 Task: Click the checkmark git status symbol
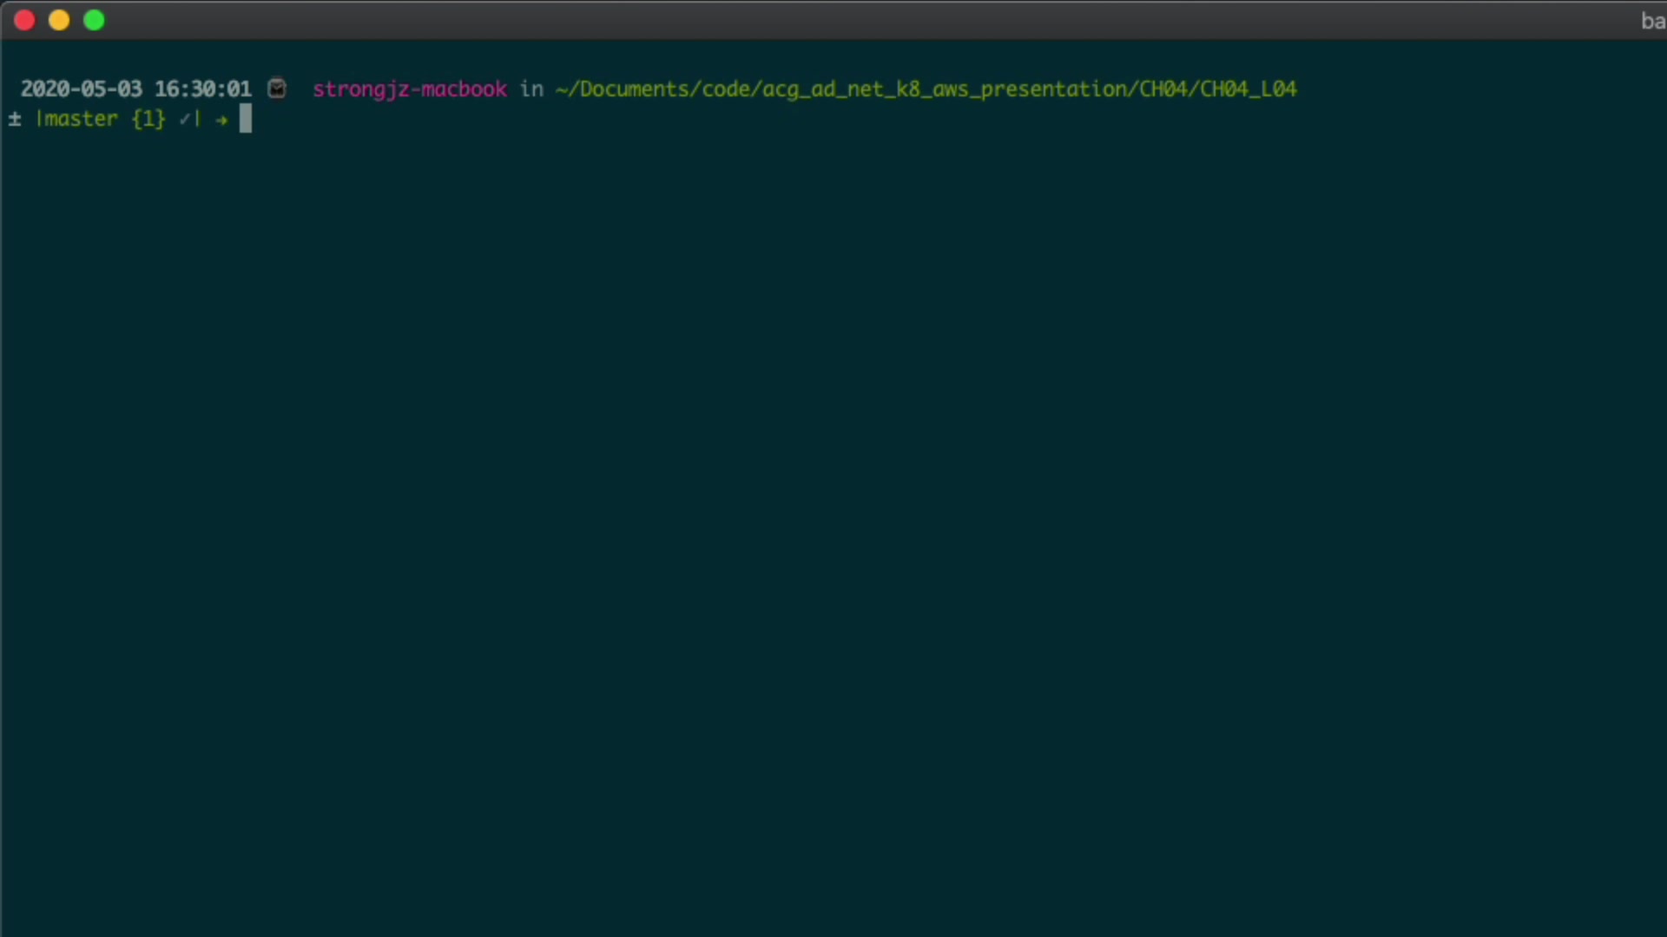click(184, 119)
